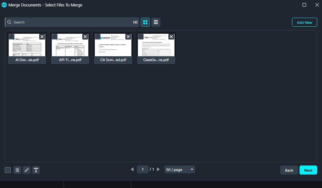Remove CaseGu...ns.pdf file
Screen dimensions: 322x188
171,37
